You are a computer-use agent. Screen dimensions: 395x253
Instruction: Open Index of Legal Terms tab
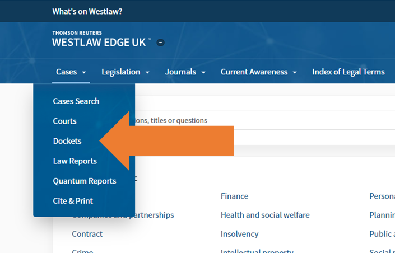point(348,72)
